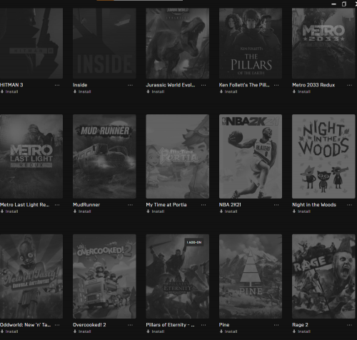Select the Night in the Woods cover
The image size is (357, 340).
(x=323, y=156)
